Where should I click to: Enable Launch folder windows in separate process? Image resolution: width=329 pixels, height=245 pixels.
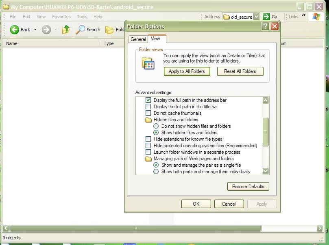[148, 152]
